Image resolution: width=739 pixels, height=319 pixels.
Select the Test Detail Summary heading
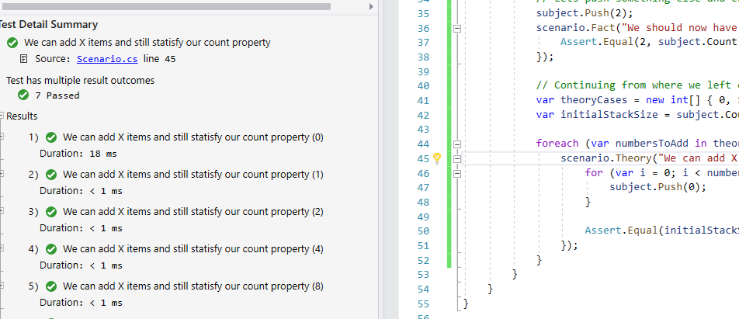(47, 25)
